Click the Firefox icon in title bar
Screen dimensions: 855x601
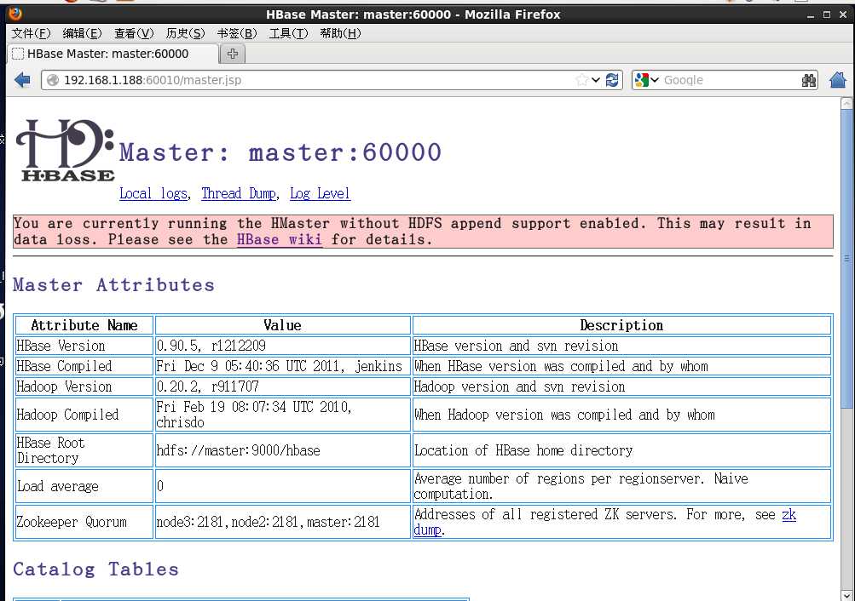15,13
